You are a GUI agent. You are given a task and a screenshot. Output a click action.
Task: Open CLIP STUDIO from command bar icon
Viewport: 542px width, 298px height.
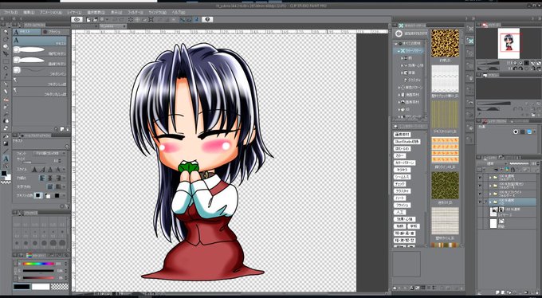[x=77, y=19]
